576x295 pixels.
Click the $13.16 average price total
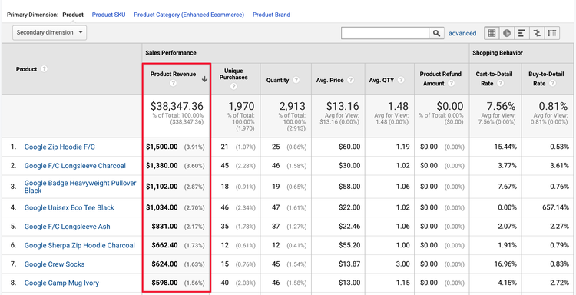point(343,107)
